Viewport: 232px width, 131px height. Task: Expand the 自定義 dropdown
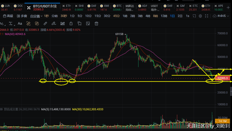click(x=36, y=16)
